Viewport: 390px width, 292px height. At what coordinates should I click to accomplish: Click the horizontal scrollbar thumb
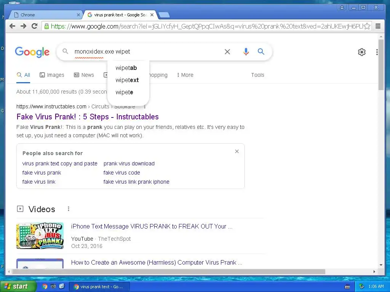169,271
